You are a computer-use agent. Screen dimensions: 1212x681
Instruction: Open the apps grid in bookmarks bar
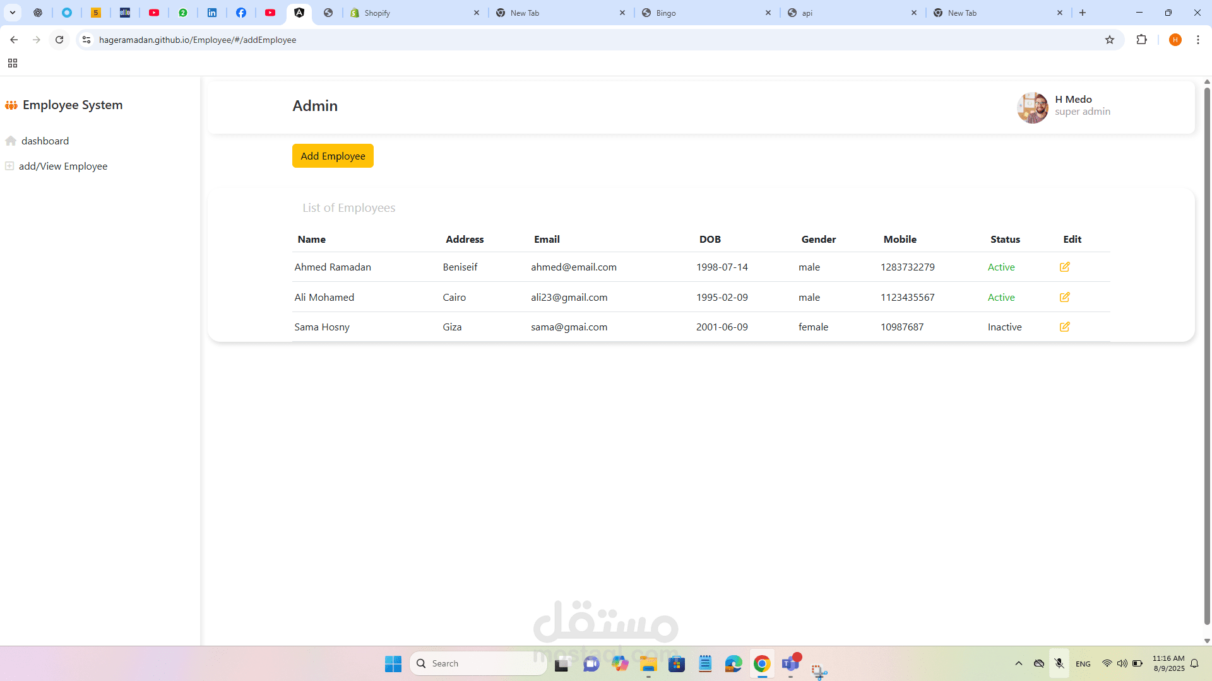click(13, 63)
